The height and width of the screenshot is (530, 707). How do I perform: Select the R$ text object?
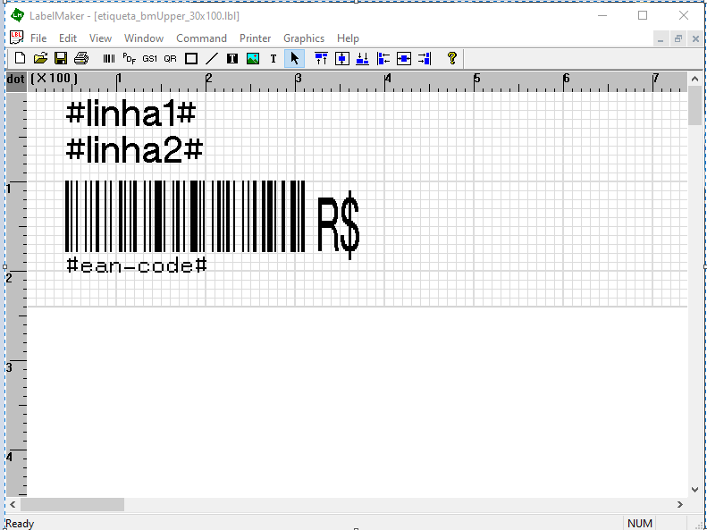(338, 225)
